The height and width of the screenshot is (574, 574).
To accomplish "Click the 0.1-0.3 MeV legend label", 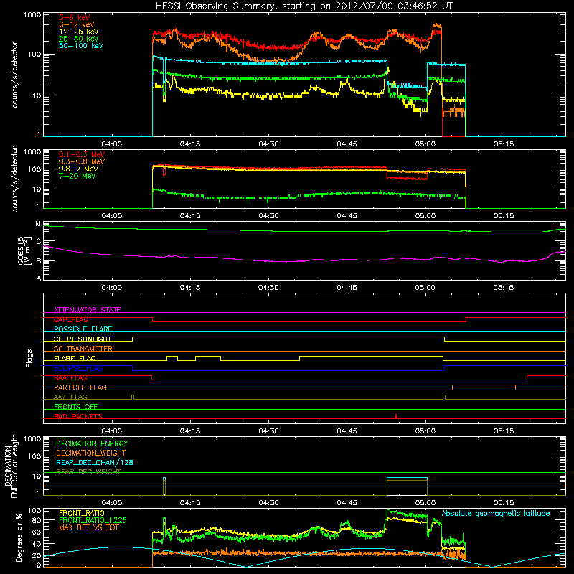I will [82, 154].
